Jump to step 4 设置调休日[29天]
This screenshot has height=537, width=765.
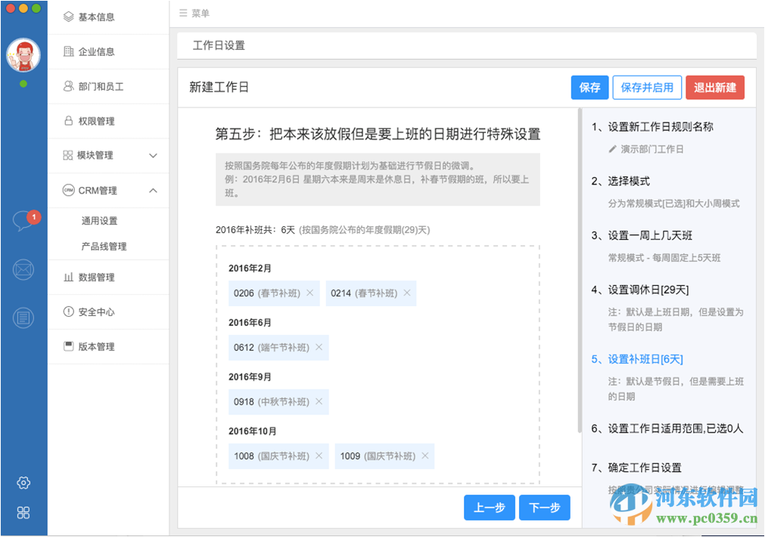point(639,290)
